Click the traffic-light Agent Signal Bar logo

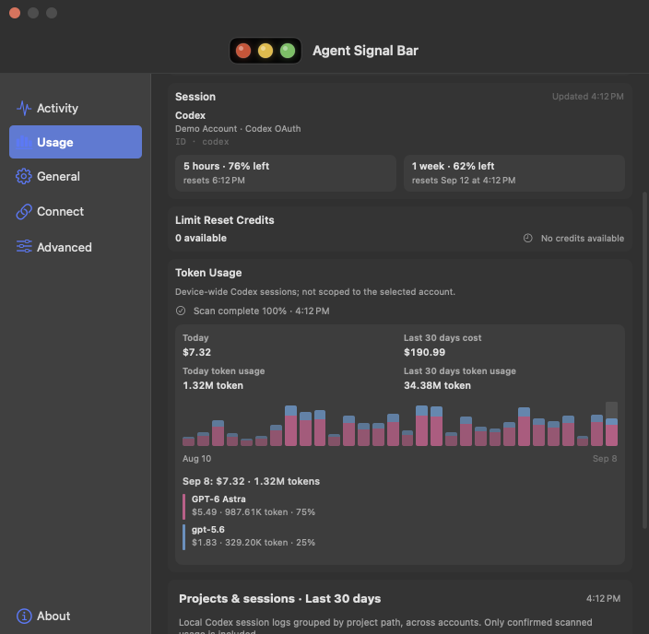(x=265, y=51)
